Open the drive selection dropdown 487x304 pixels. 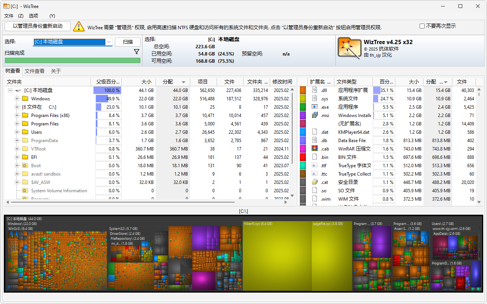point(109,42)
